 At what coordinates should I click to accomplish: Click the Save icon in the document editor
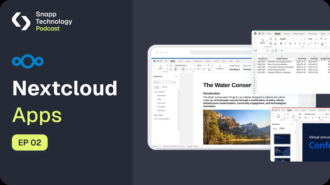tap(158, 61)
